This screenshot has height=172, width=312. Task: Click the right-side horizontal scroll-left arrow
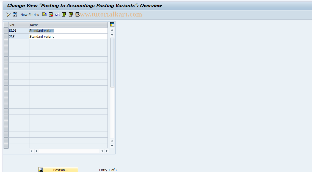102,151
